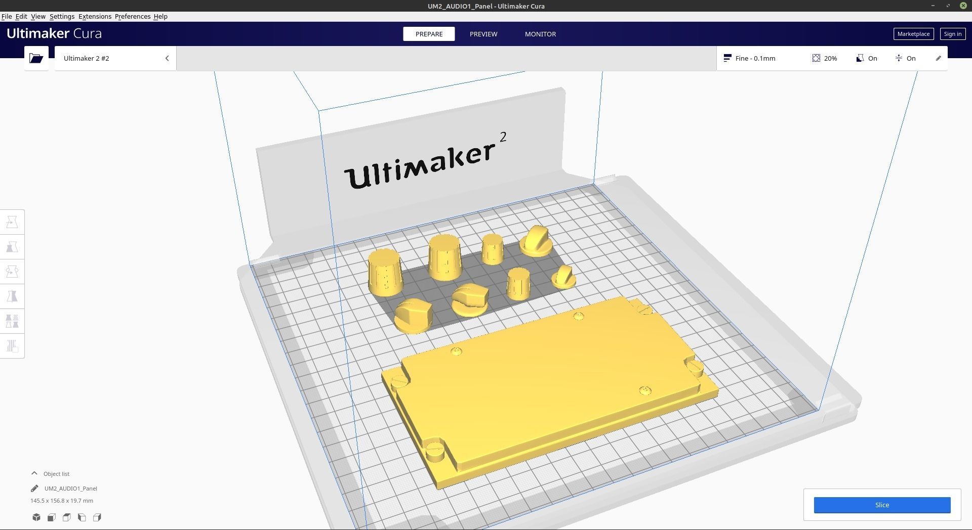Switch to the PREPARE stage
The width and height of the screenshot is (972, 530).
click(429, 34)
